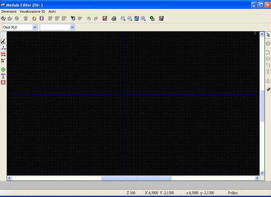Click the horizontal scrollbar left arrow
The height and width of the screenshot is (197, 271).
coord(10,178)
